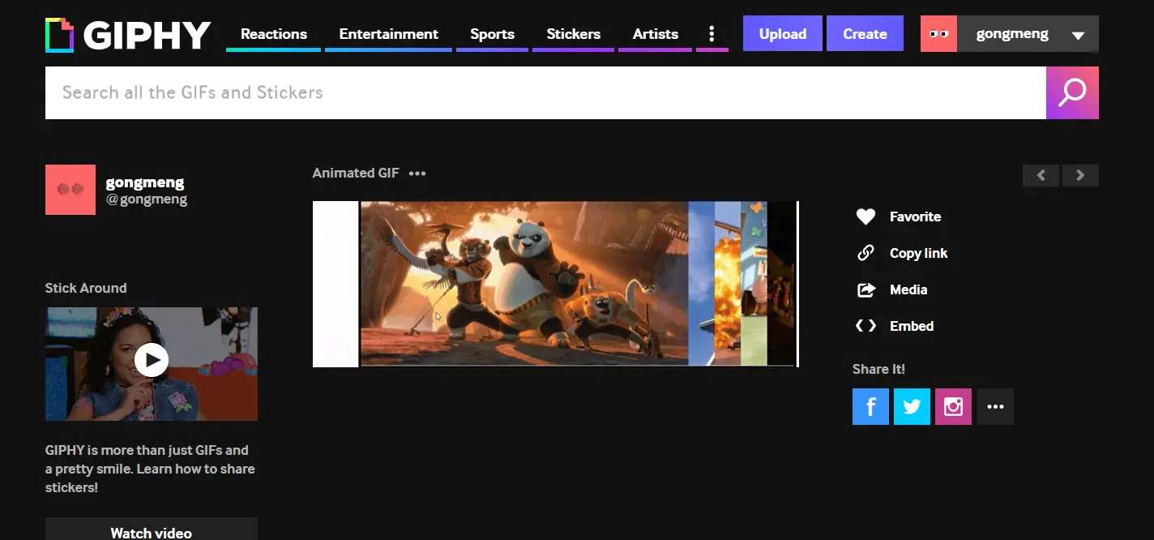
Task: Share the GIF on Twitter
Action: (912, 407)
